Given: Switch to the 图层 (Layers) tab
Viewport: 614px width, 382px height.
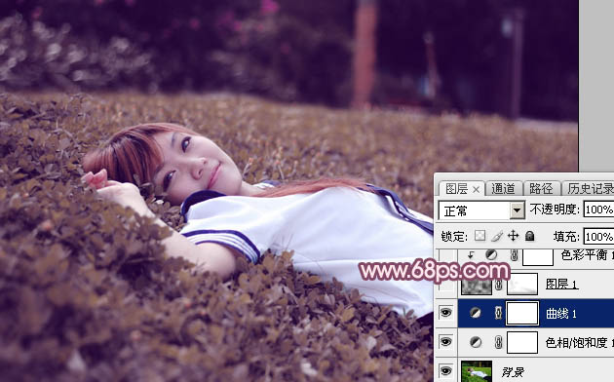Looking at the screenshot, I should pos(456,189).
